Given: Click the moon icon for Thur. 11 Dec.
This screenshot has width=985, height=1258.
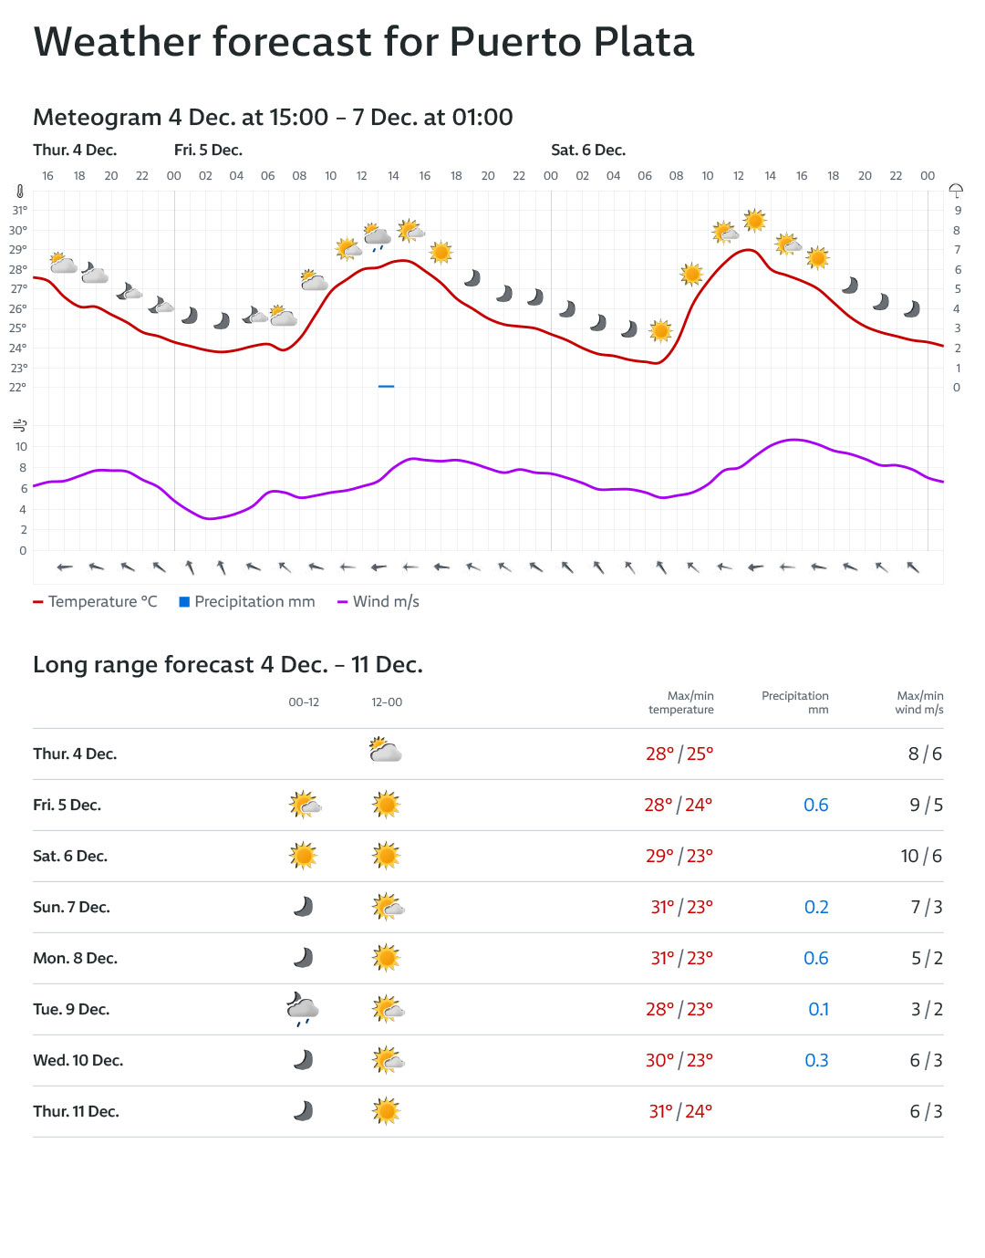Looking at the screenshot, I should click(303, 1111).
